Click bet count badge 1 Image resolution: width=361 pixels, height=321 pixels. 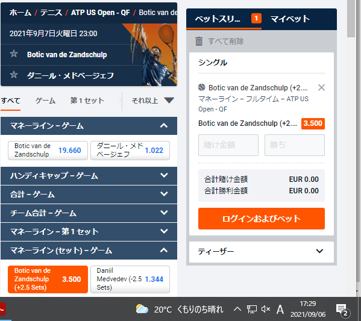point(256,19)
